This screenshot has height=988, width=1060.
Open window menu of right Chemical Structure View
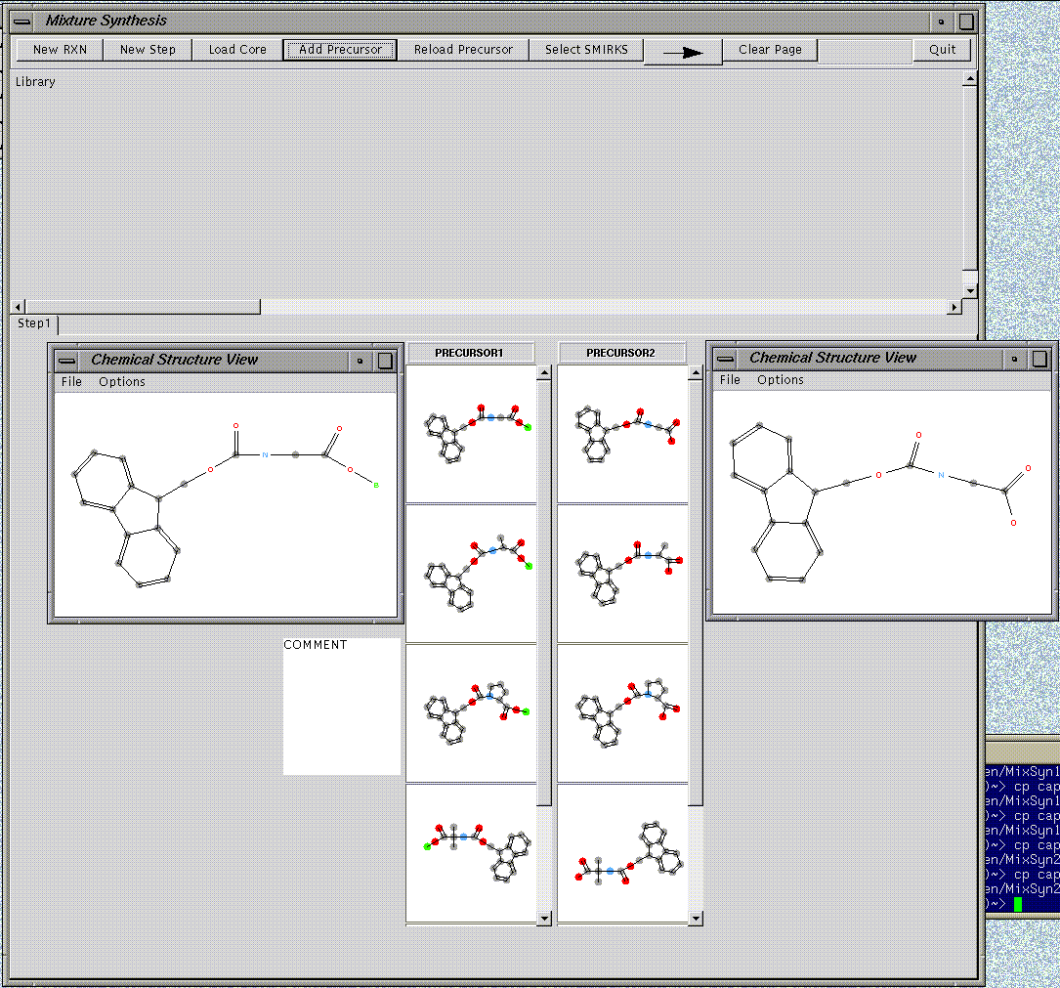(725, 359)
